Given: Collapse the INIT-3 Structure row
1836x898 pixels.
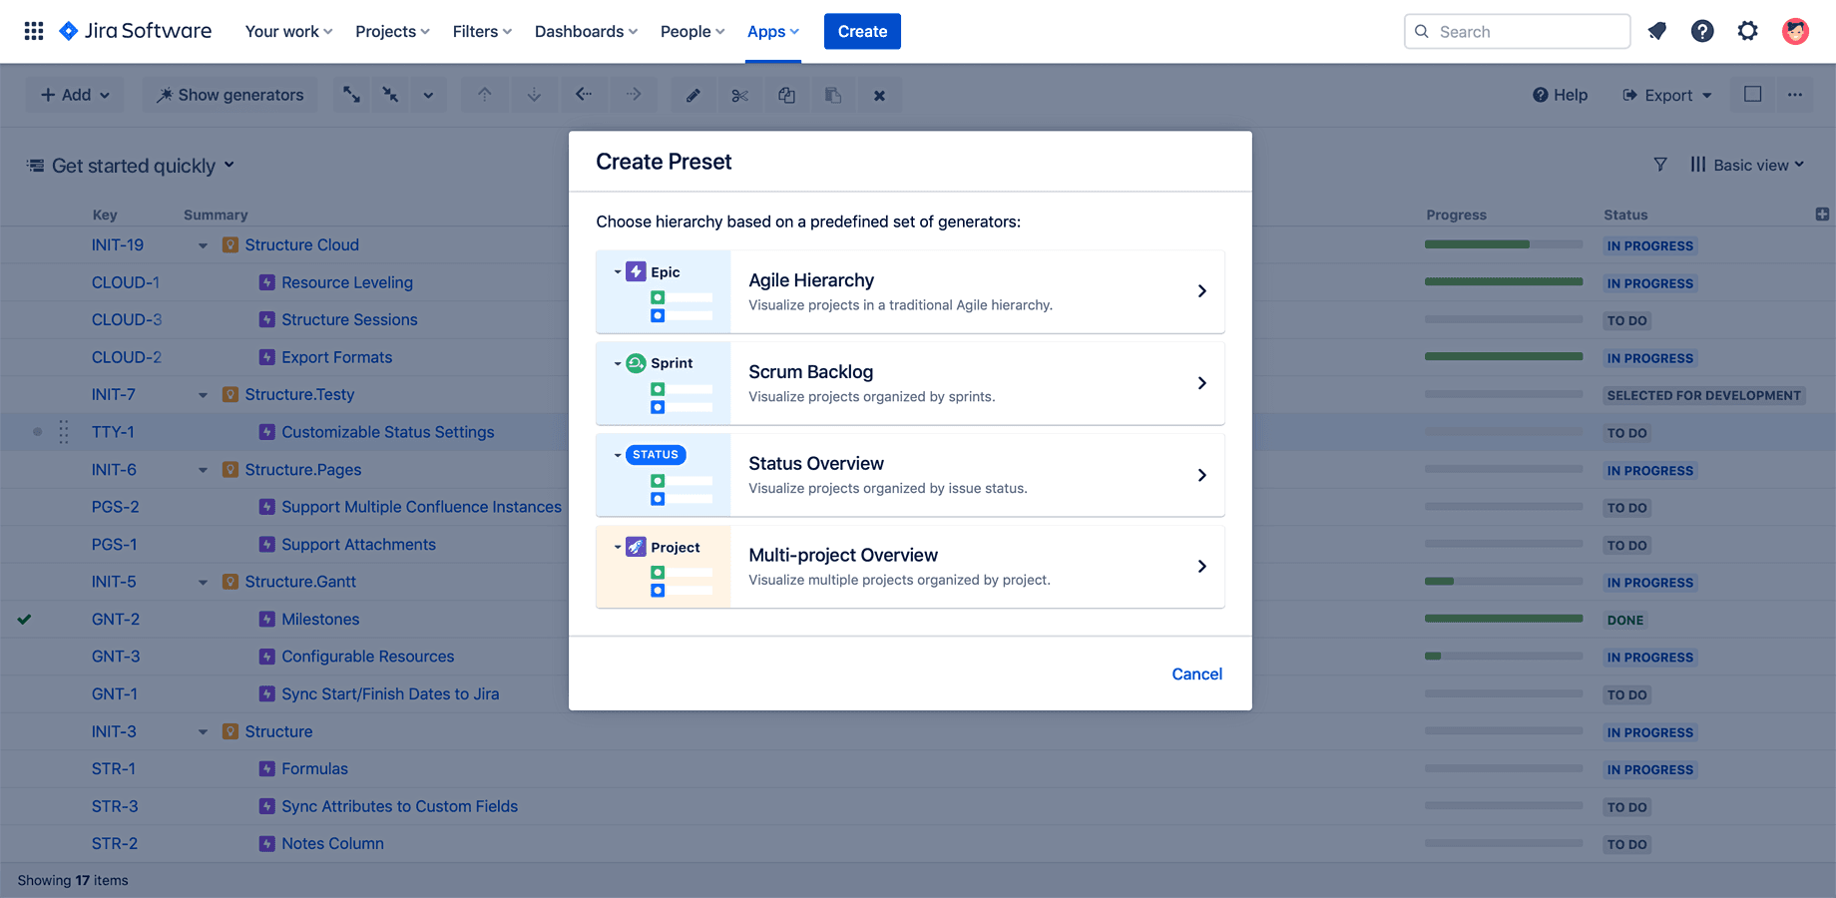Looking at the screenshot, I should [x=203, y=731].
